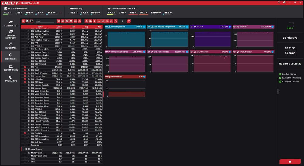Click Intel Core i7-6850K header
This screenshot has width=304, height=166.
point(16,8)
